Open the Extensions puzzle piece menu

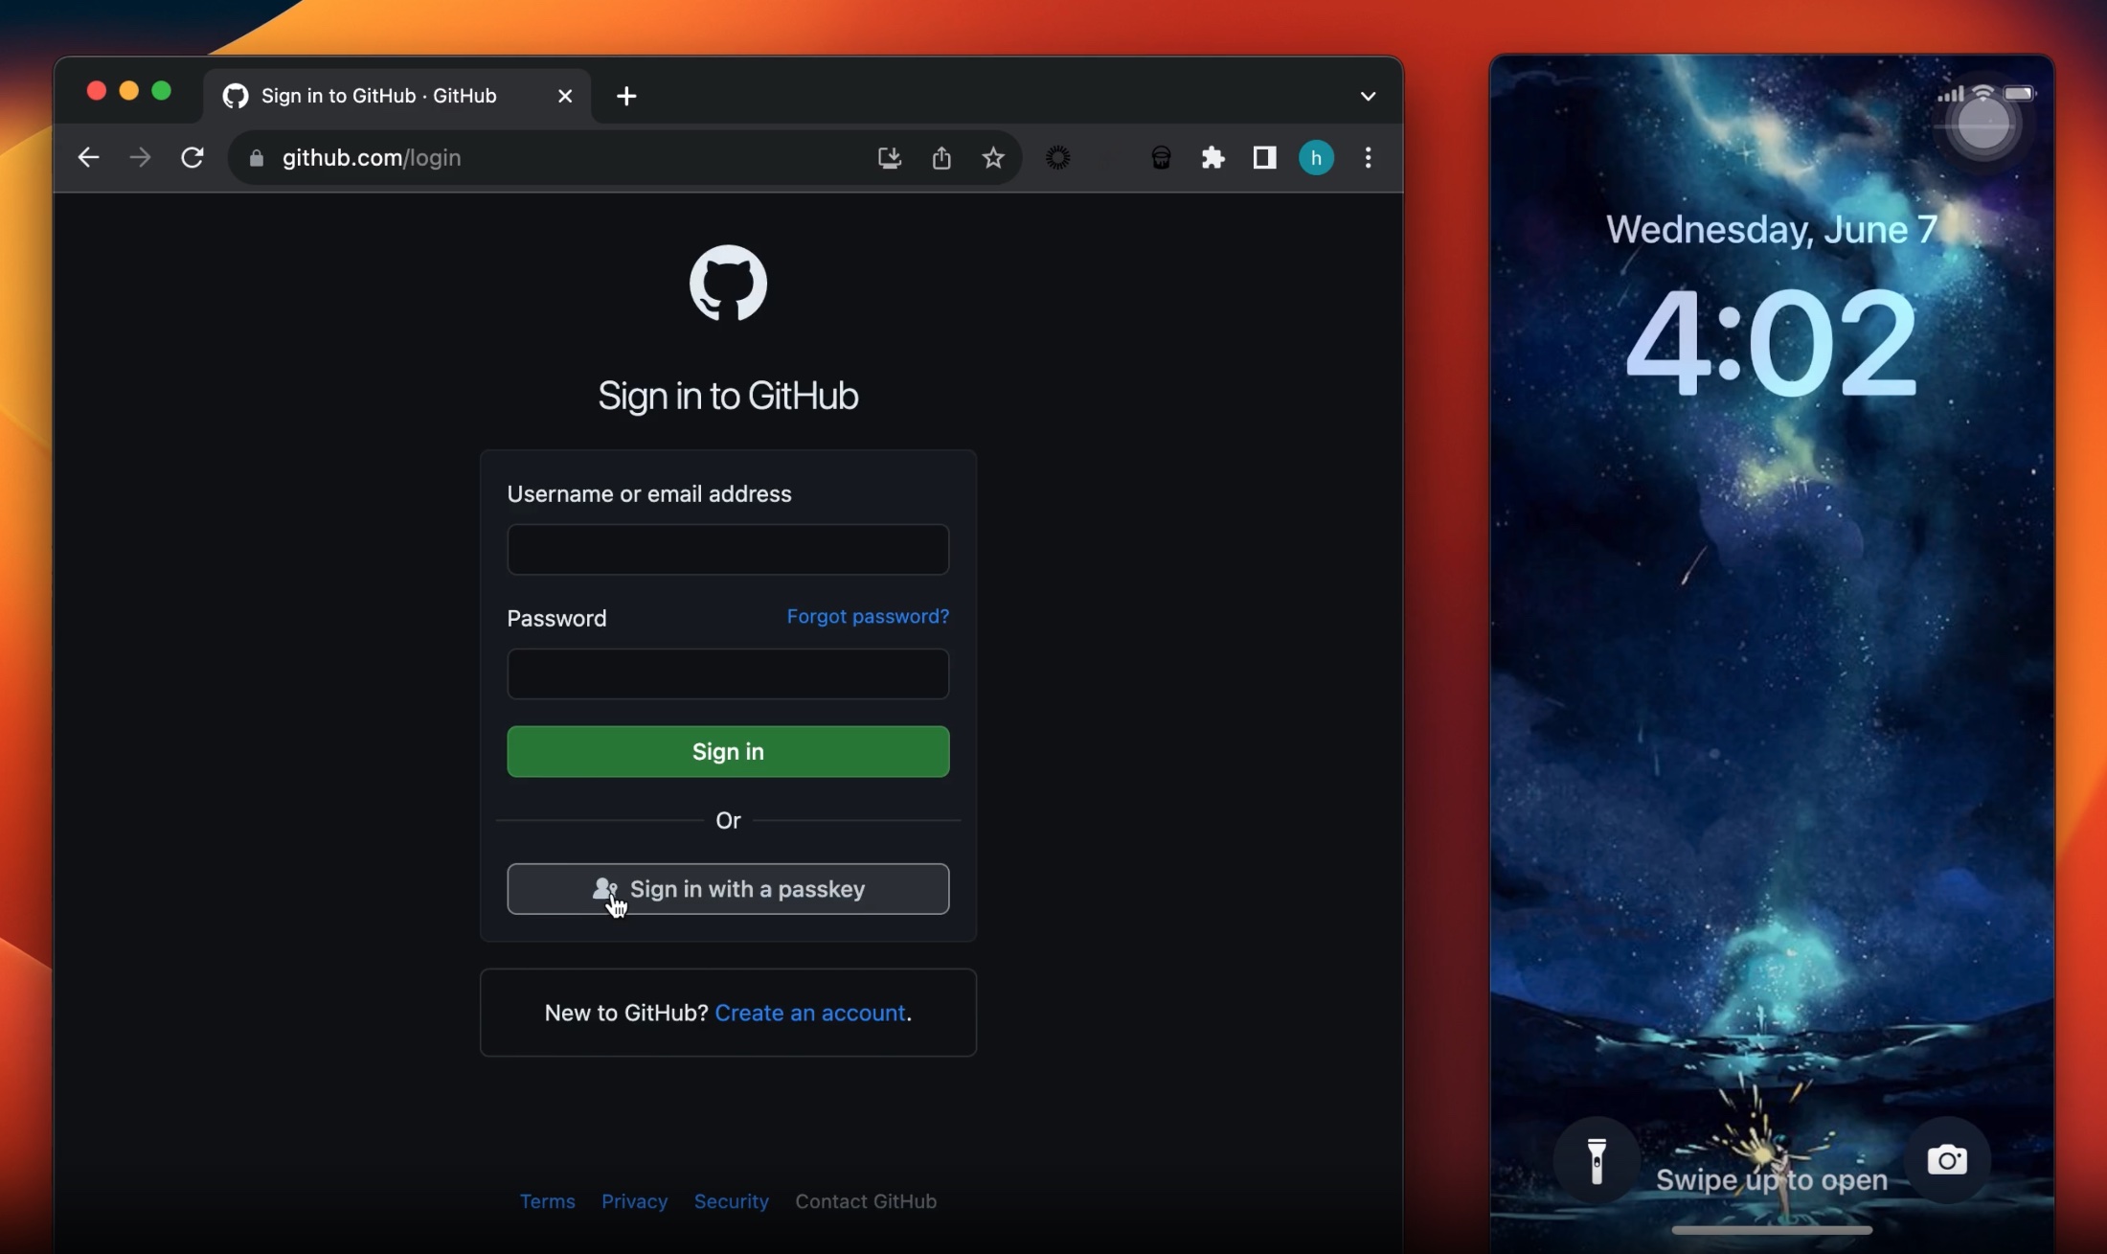coord(1212,157)
